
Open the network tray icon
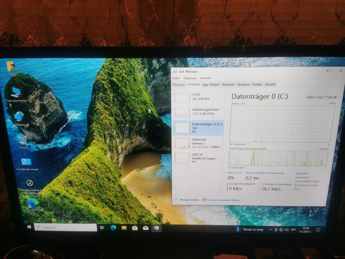coord(281,230)
